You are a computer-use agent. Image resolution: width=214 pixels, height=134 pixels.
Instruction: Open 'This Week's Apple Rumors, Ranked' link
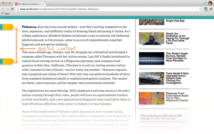(177, 57)
